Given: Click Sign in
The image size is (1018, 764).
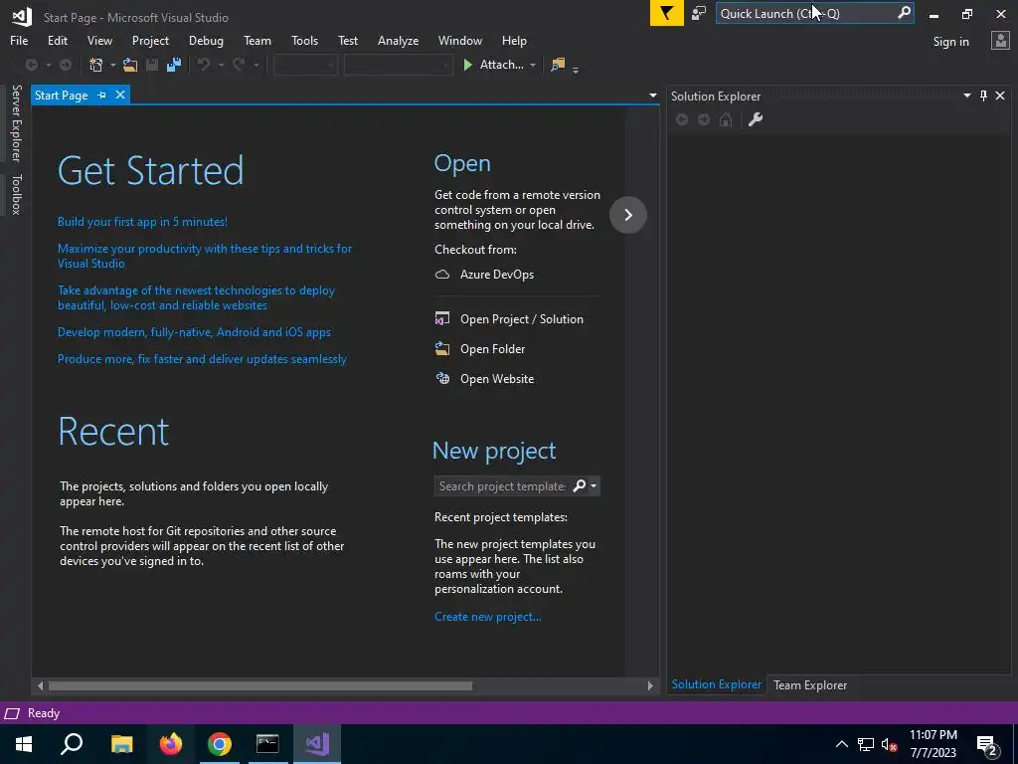Looking at the screenshot, I should (x=950, y=42).
